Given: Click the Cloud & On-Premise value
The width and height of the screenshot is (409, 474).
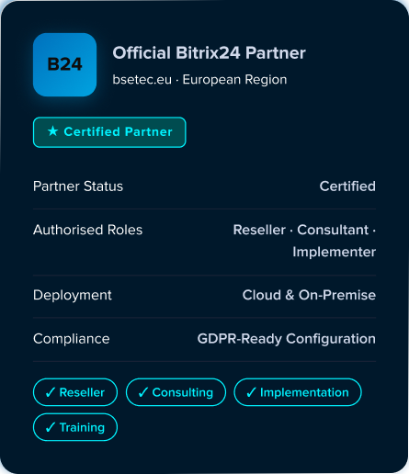Looking at the screenshot, I should 309,295.
